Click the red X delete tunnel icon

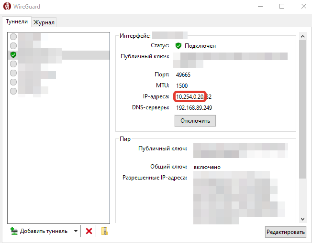[x=89, y=231]
